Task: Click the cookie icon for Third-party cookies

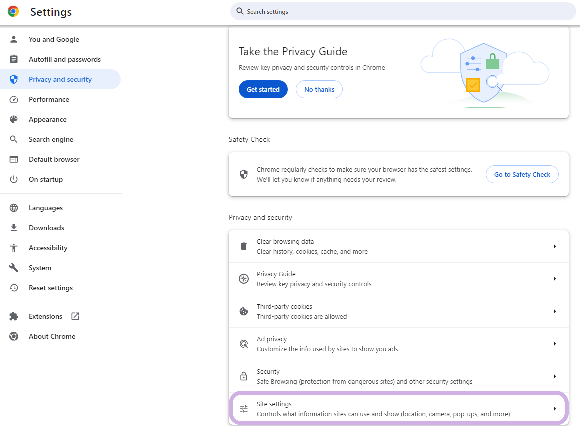Action: (x=244, y=311)
